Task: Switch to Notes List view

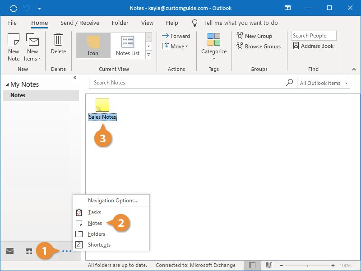Action: [128, 46]
